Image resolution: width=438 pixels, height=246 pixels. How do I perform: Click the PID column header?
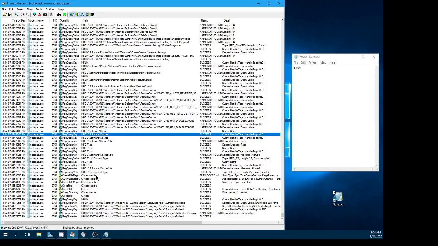55,20
